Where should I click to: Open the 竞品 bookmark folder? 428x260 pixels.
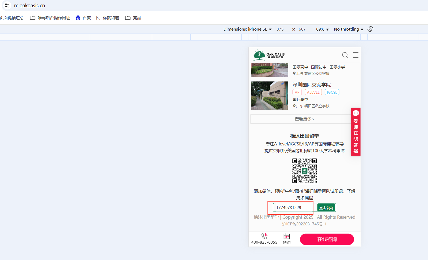coord(133,18)
